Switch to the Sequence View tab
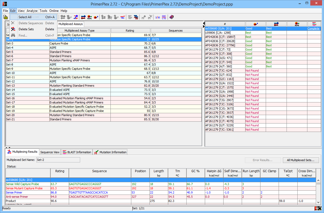The image size is (324, 213). (x=50, y=152)
